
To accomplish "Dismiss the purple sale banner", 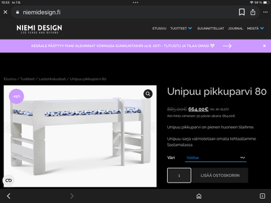I will tap(264, 46).
